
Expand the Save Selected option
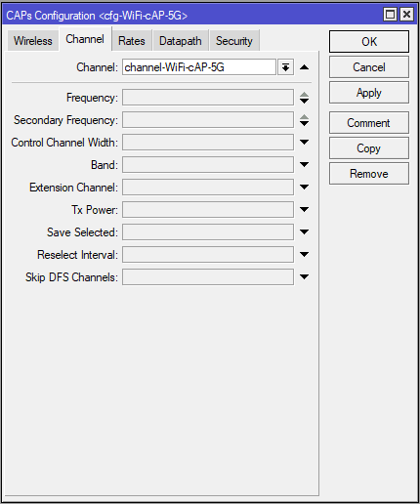click(304, 232)
